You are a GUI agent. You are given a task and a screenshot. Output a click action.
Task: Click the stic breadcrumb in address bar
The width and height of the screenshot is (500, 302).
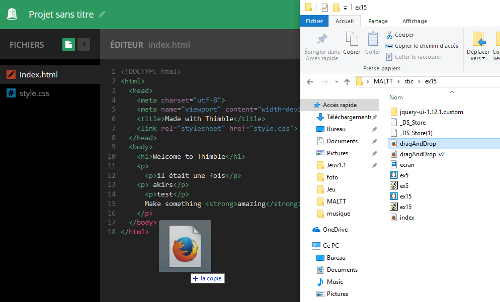pyautogui.click(x=409, y=81)
